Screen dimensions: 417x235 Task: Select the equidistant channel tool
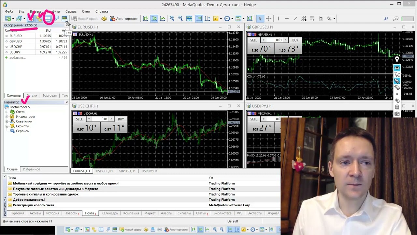click(304, 19)
